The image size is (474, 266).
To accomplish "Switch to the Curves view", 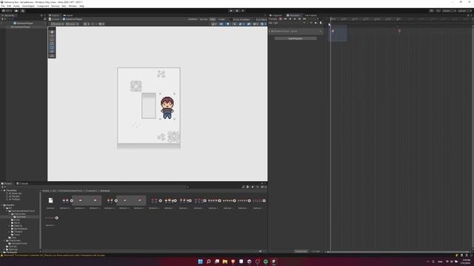I will coord(316,251).
